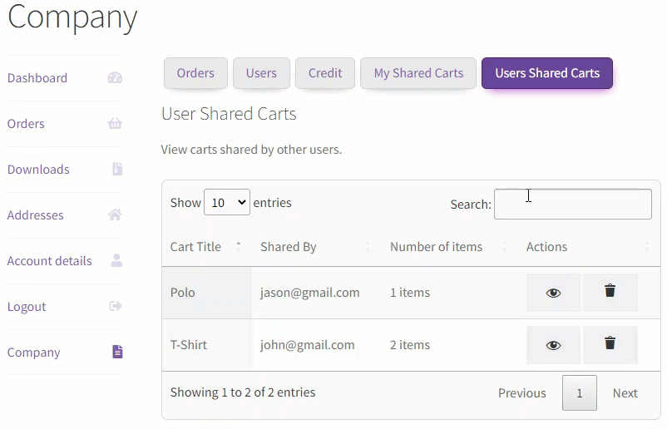Sort by Shared By column arrow
667x429 pixels.
click(x=368, y=247)
